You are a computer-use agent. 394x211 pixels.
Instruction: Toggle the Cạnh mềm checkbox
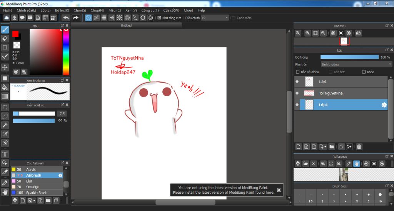click(x=234, y=18)
